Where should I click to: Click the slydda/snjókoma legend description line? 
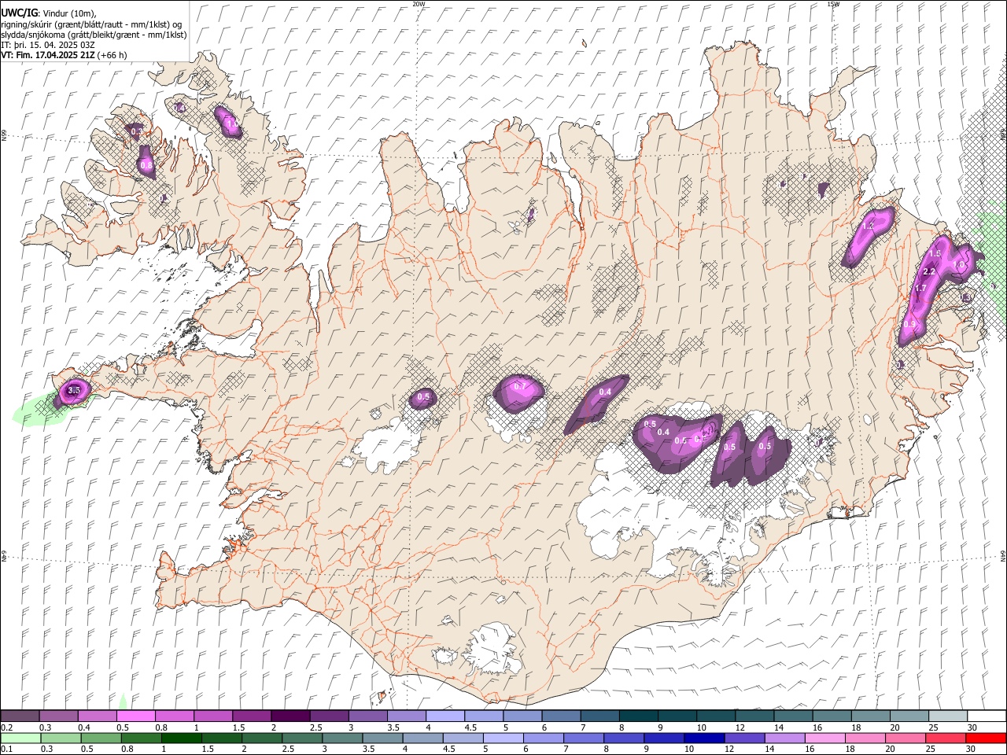coord(94,35)
